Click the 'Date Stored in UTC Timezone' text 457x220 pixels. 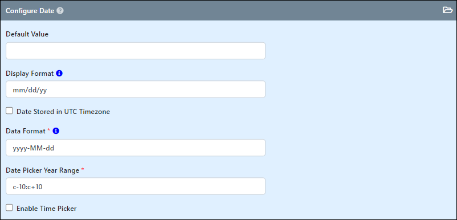point(63,112)
